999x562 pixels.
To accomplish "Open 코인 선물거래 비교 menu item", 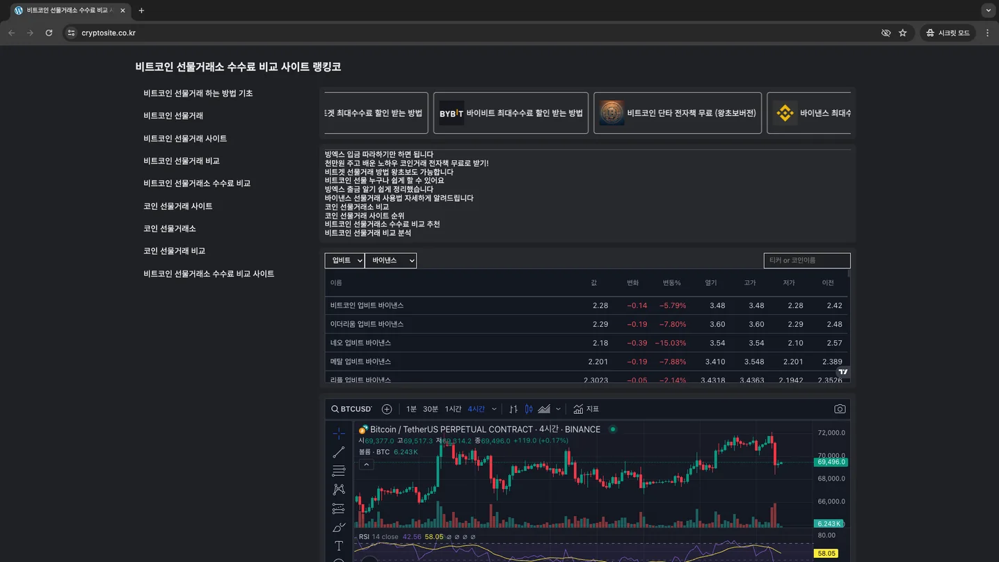I will (174, 250).
